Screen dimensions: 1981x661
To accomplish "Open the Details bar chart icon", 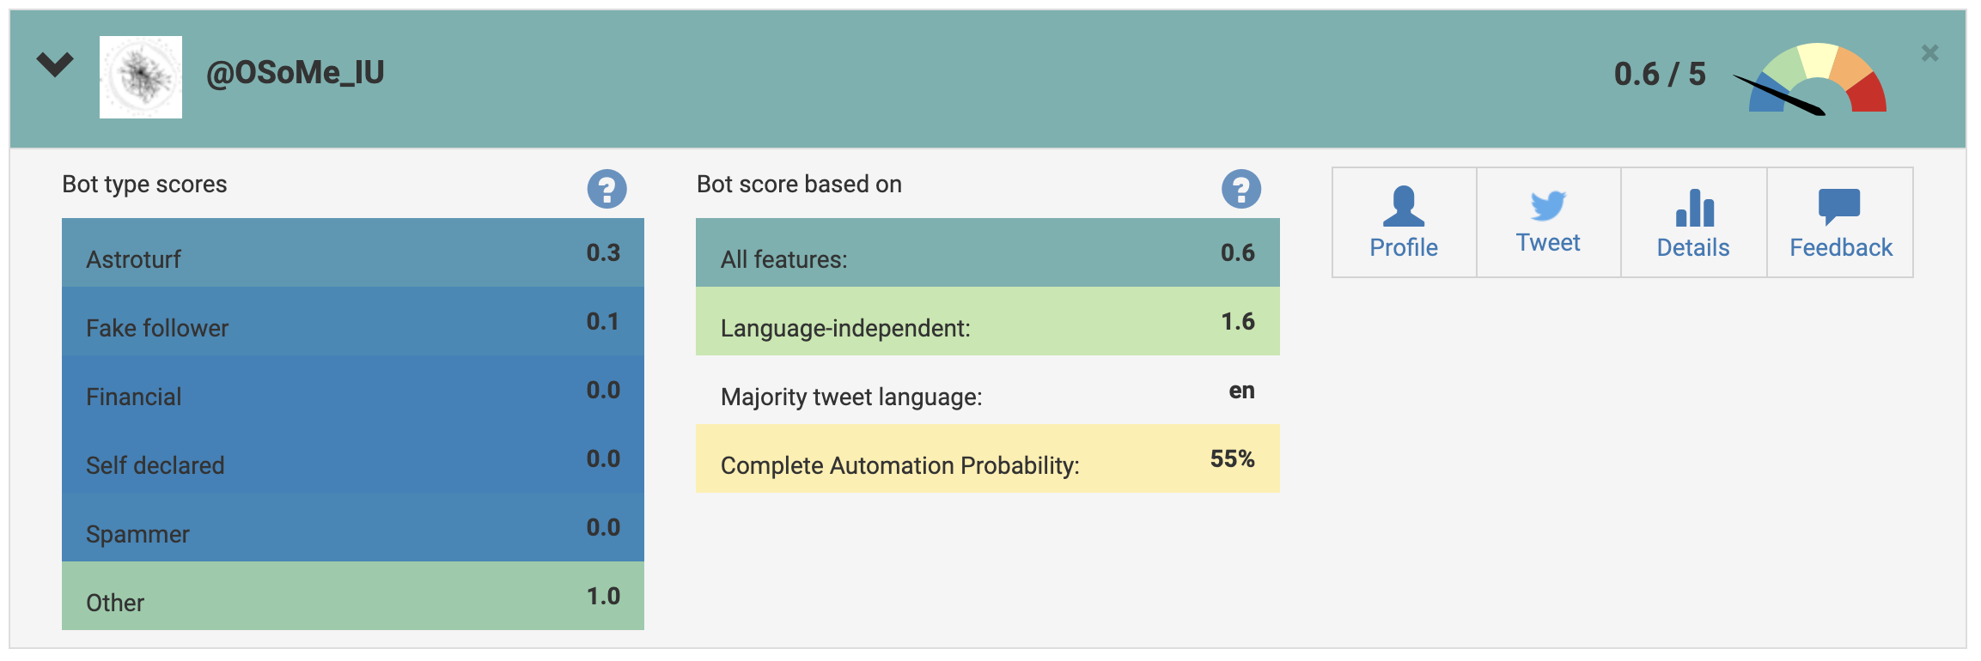I will [1693, 208].
